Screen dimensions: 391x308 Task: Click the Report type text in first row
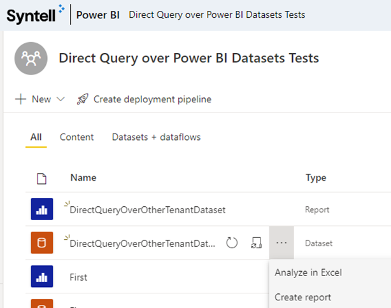317,210
